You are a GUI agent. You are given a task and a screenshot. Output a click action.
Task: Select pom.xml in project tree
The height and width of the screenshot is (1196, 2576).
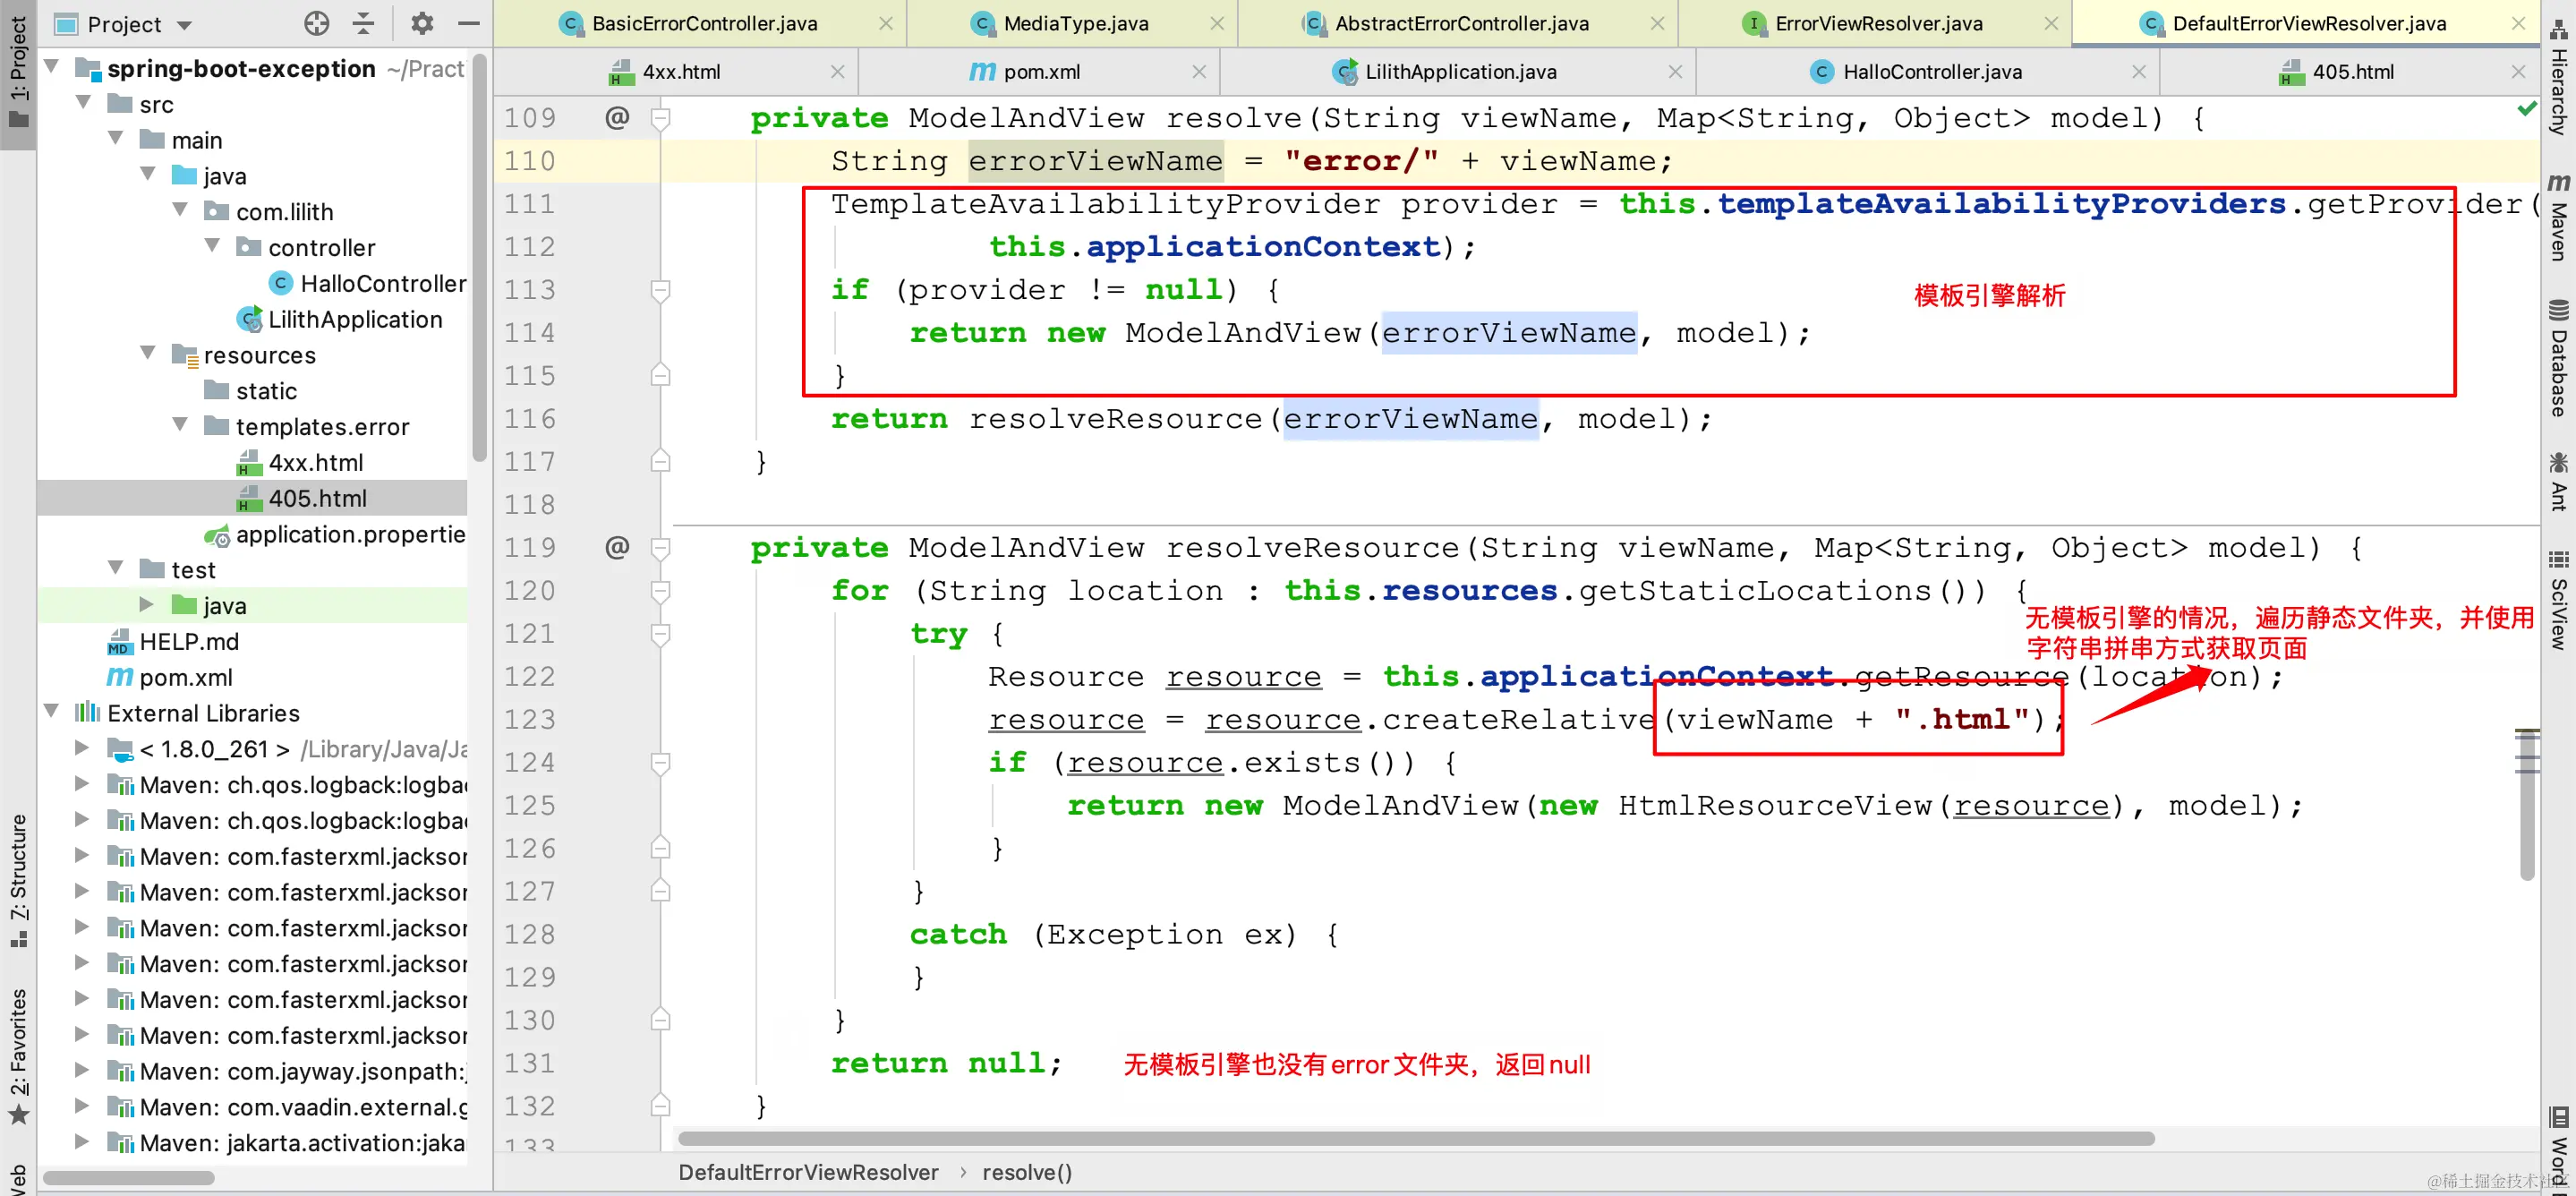click(170, 677)
